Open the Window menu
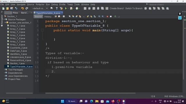Image resolution: width=186 pixels, height=104 pixels. tap(85, 4)
